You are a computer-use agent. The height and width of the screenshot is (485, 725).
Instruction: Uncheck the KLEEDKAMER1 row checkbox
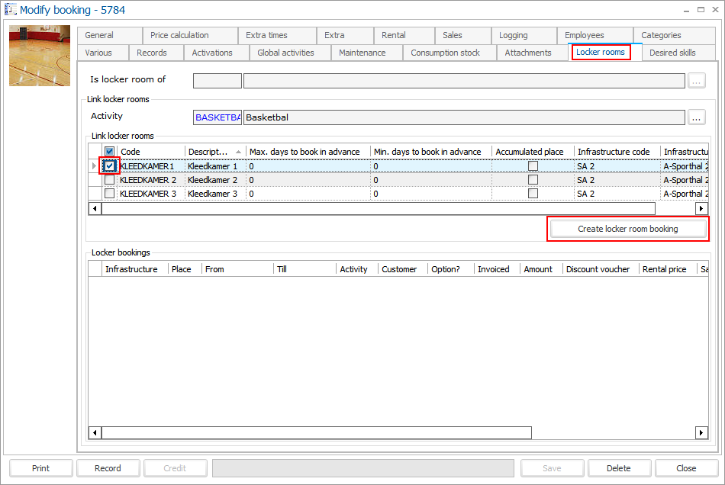point(110,166)
